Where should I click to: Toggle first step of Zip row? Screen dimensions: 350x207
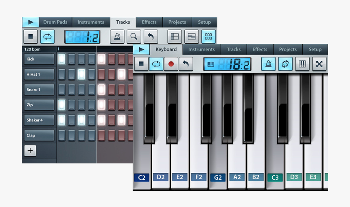pos(61,105)
